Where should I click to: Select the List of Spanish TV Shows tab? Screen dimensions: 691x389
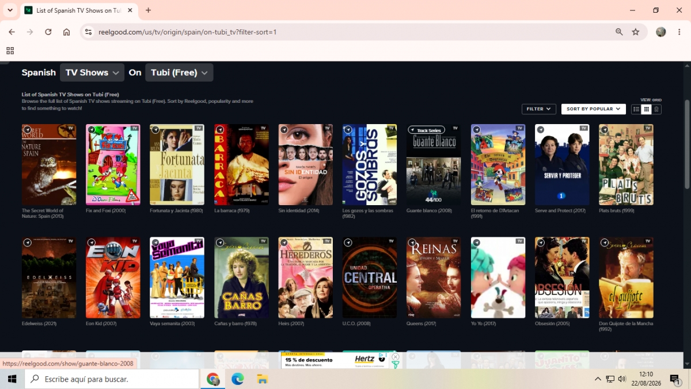[x=79, y=10]
